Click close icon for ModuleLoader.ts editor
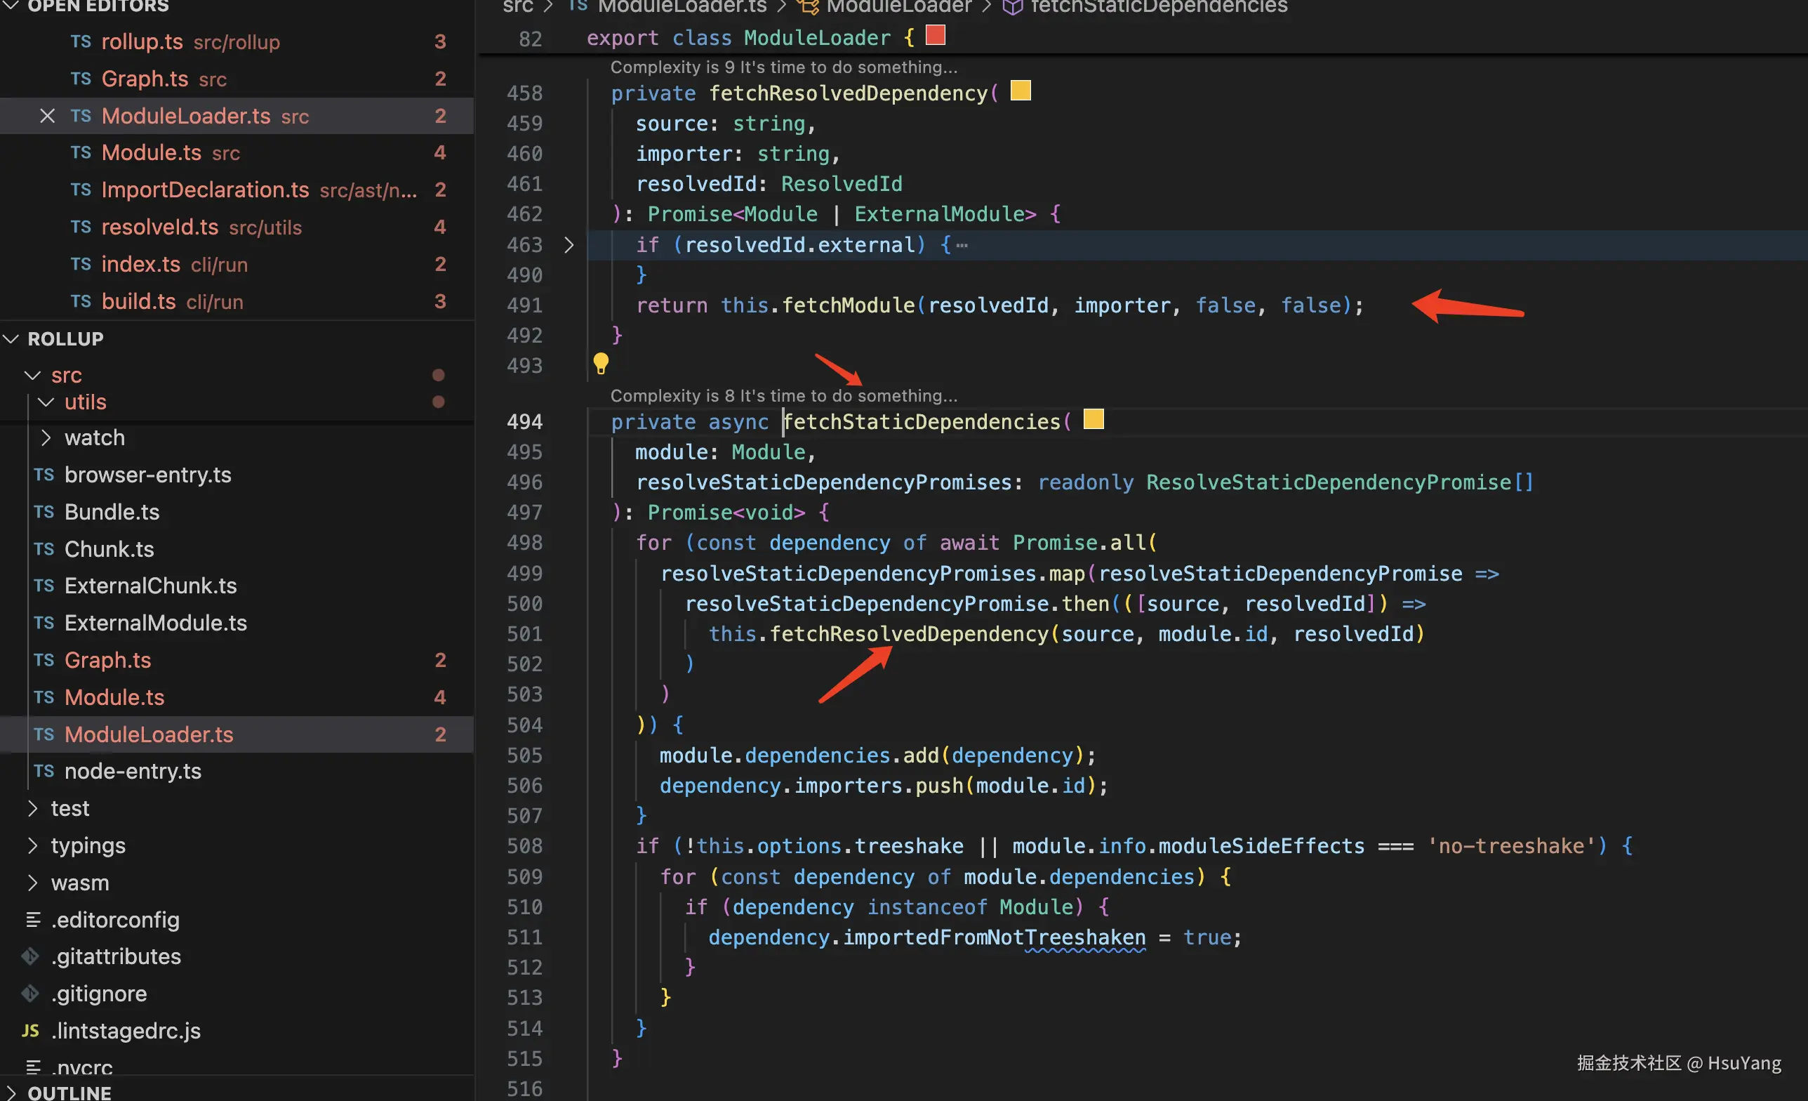Image resolution: width=1808 pixels, height=1101 pixels. point(47,116)
